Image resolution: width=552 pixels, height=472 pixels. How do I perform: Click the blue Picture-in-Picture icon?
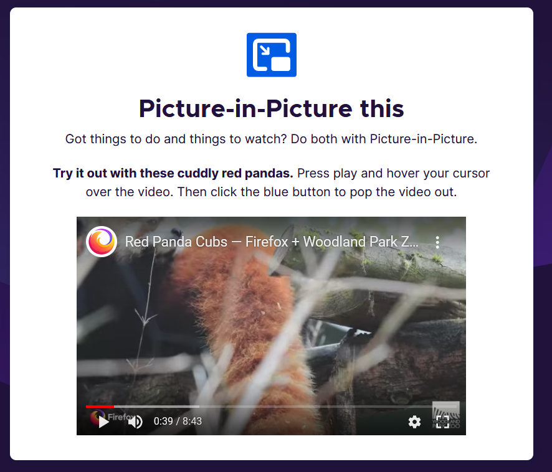click(272, 55)
